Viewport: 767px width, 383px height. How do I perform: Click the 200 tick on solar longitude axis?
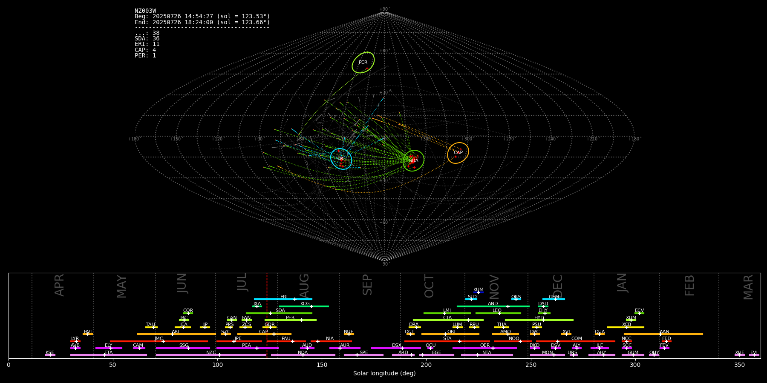pyautogui.click(x=426, y=365)
